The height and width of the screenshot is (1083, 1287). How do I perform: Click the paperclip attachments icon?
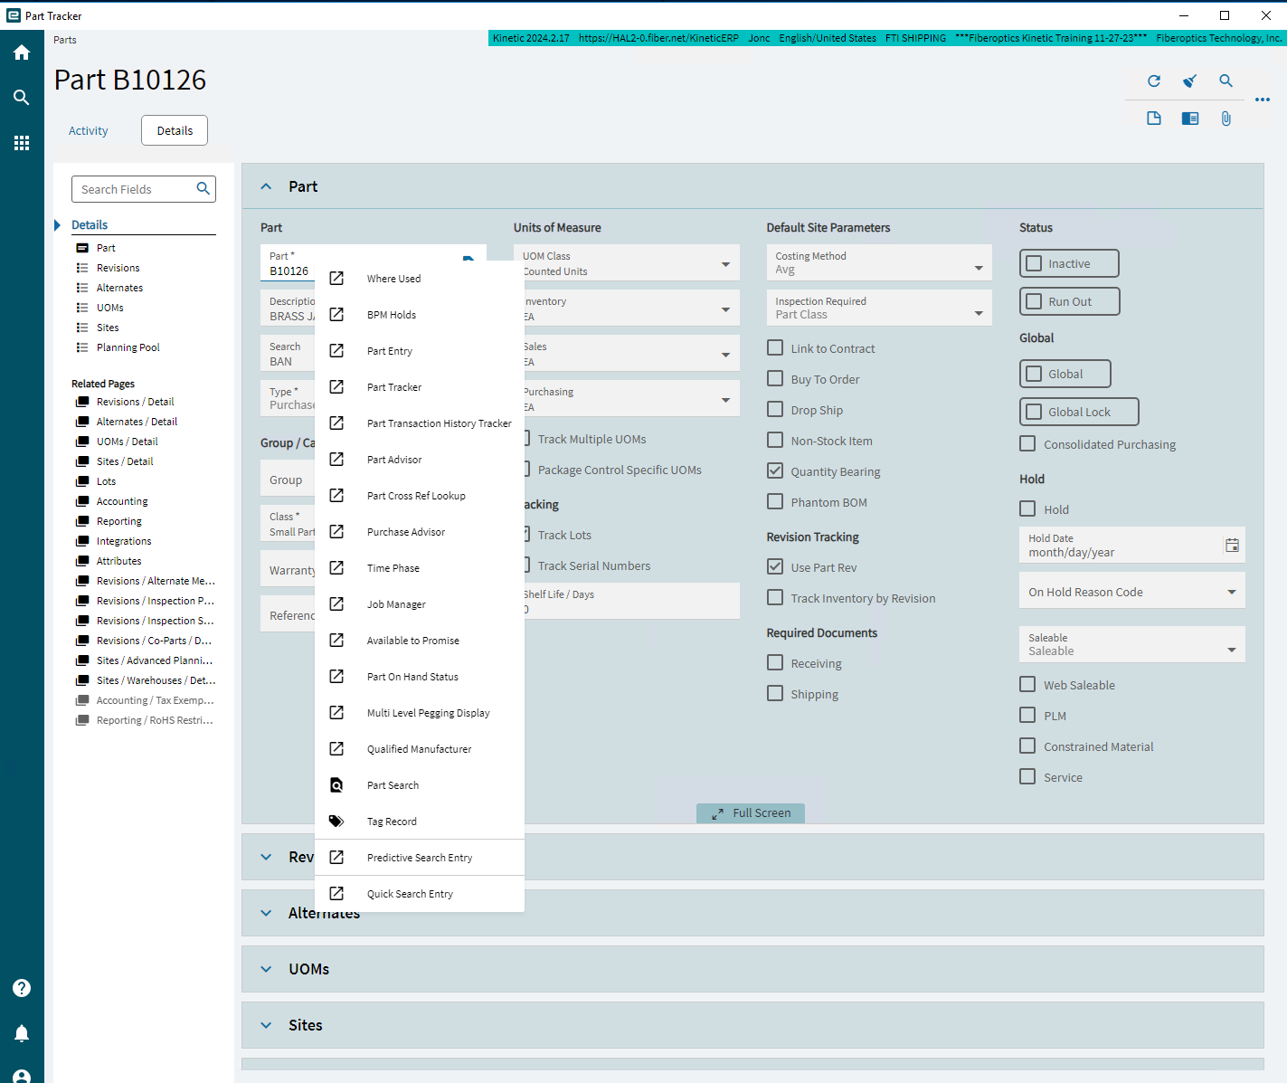pos(1226,119)
